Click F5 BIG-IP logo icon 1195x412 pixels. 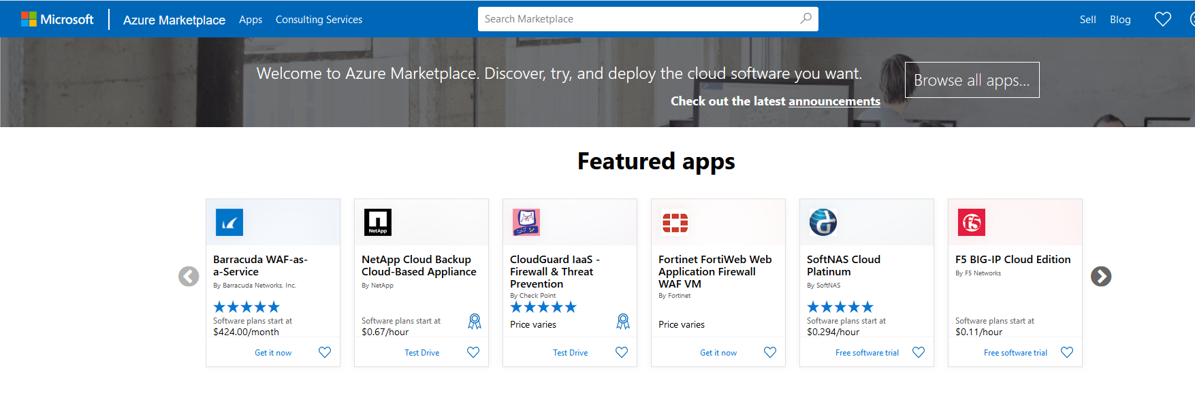click(x=972, y=222)
